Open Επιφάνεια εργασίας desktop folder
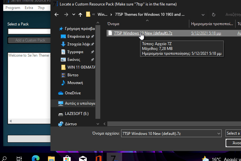Screen dimensions: 241x161 (x=75, y=36)
